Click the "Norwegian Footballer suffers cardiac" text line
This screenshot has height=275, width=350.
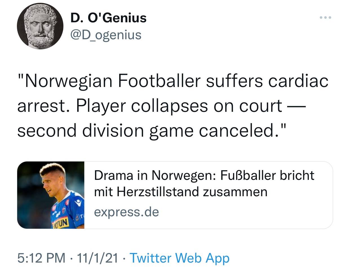pyautogui.click(x=173, y=81)
